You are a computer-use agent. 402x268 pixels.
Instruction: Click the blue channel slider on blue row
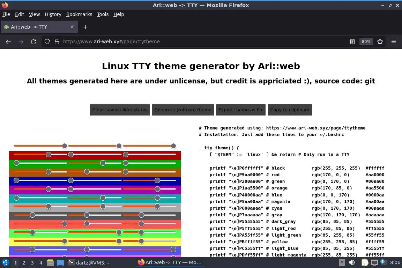click(149, 180)
